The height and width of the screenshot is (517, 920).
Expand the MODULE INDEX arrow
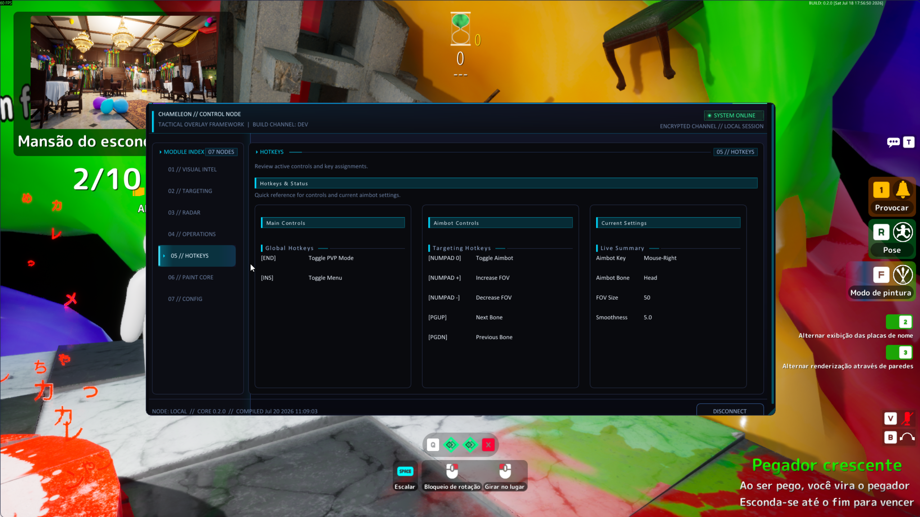pos(161,152)
